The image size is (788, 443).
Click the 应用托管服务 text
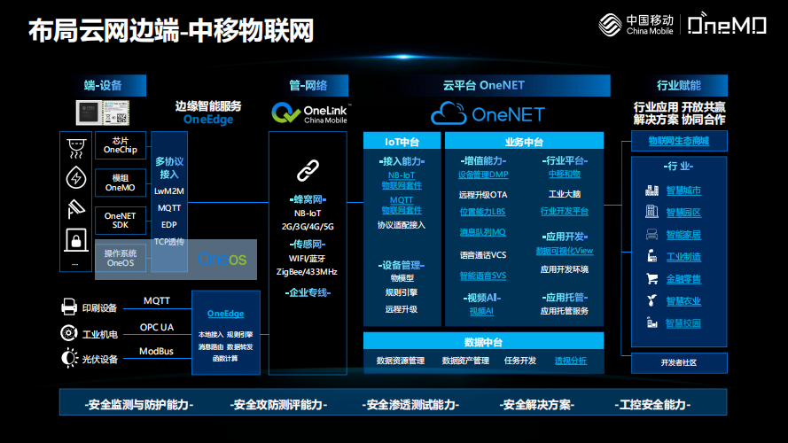[x=564, y=311]
